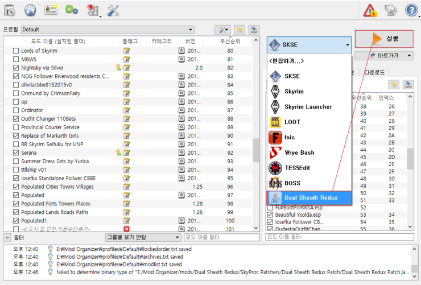Click the notes flag icon for Lords of Skyrim
Image resolution: width=421 pixels, height=285 pixels.
pyautogui.click(x=127, y=51)
